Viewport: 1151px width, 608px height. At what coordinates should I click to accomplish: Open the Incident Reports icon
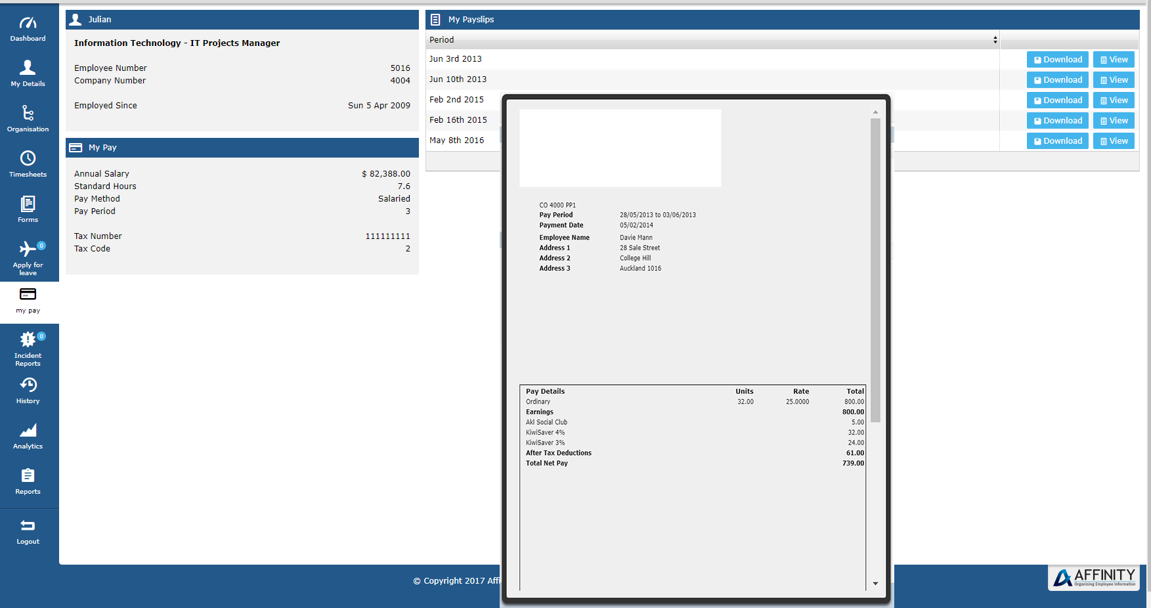click(x=28, y=339)
